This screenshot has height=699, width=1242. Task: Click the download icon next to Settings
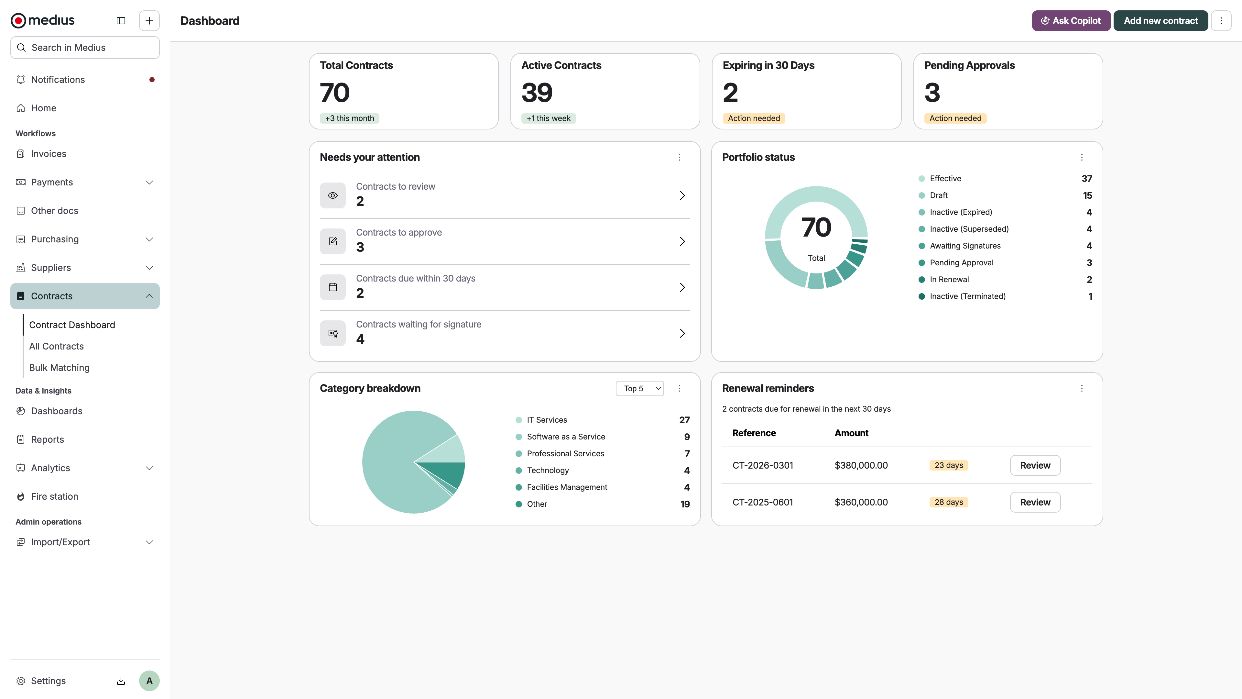[121, 681]
